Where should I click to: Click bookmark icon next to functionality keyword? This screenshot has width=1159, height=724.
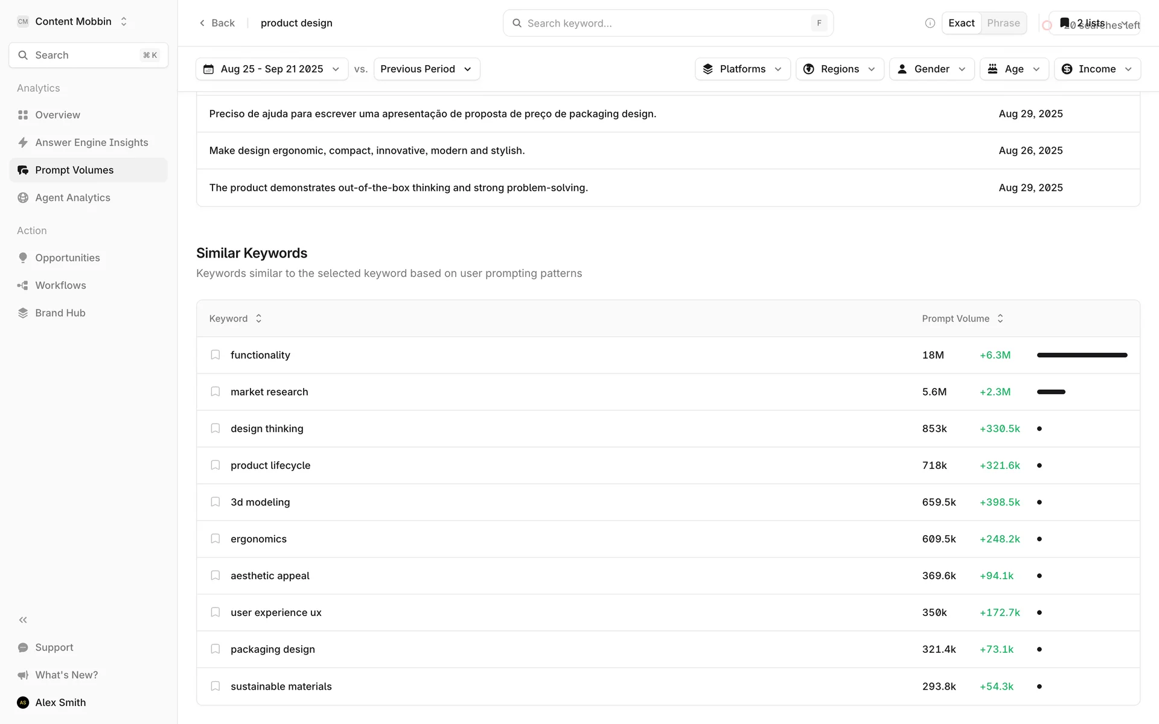click(215, 355)
